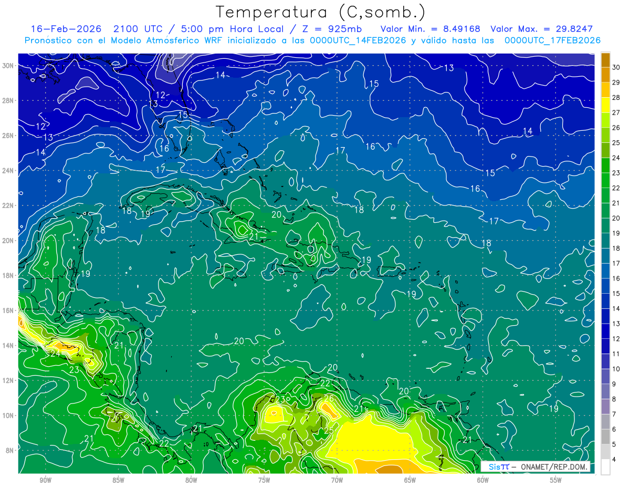Click the 85W longitude axis label
630x487 pixels.
119,480
